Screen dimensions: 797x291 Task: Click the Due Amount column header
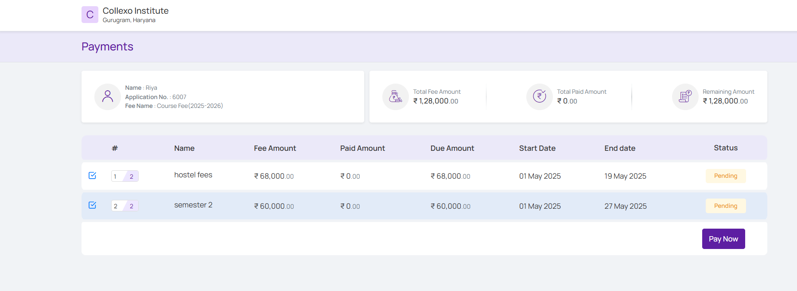(452, 149)
